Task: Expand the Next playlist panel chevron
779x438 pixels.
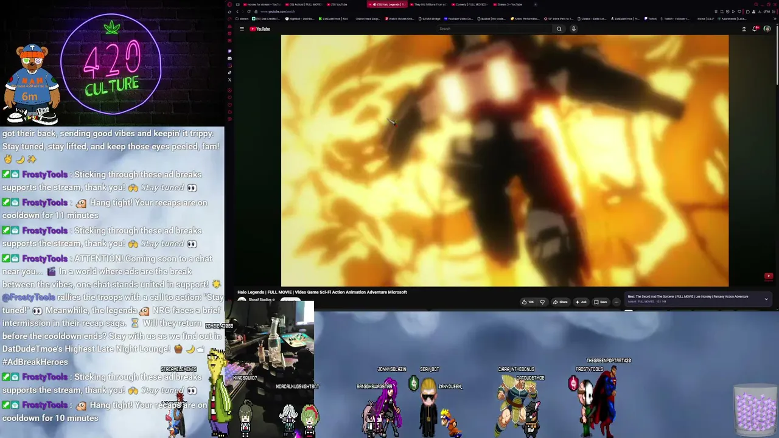Action: click(766, 299)
